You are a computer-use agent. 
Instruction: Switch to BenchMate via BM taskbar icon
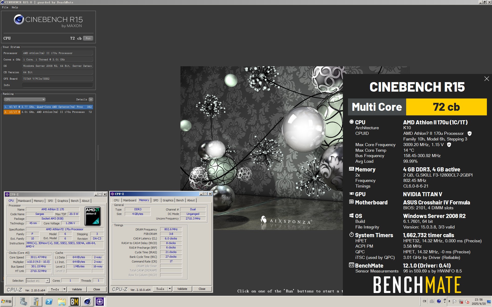pyautogui.click(x=74, y=302)
